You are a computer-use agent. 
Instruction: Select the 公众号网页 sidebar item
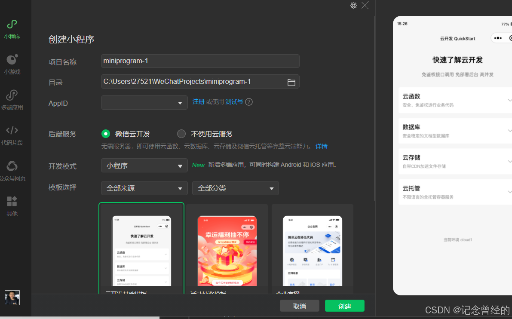(12, 171)
